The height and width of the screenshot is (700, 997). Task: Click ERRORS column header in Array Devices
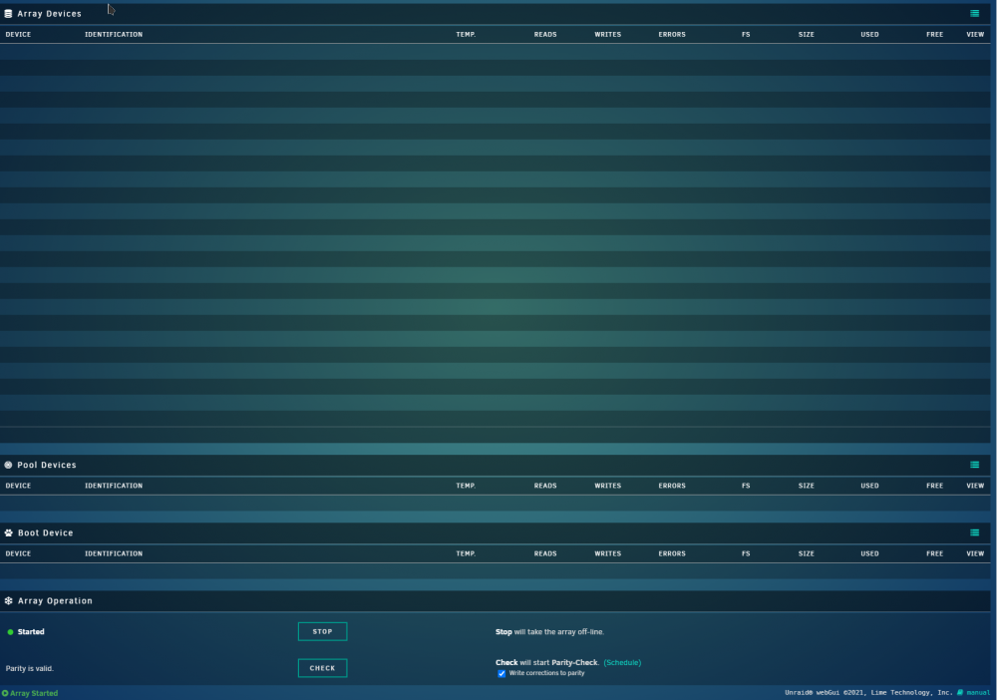pos(671,34)
